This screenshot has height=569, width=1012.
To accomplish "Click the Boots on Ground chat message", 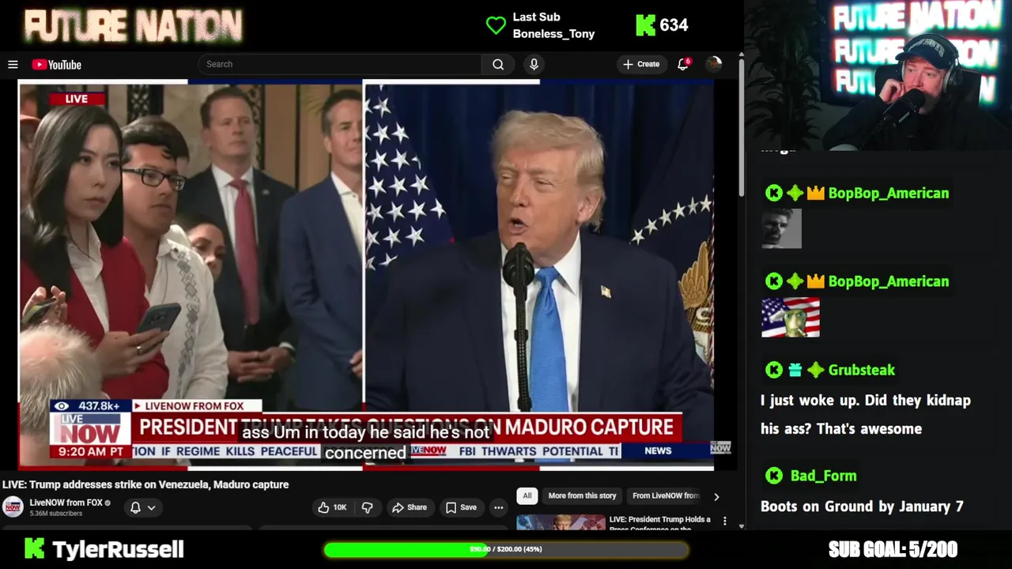I will pos(862,506).
